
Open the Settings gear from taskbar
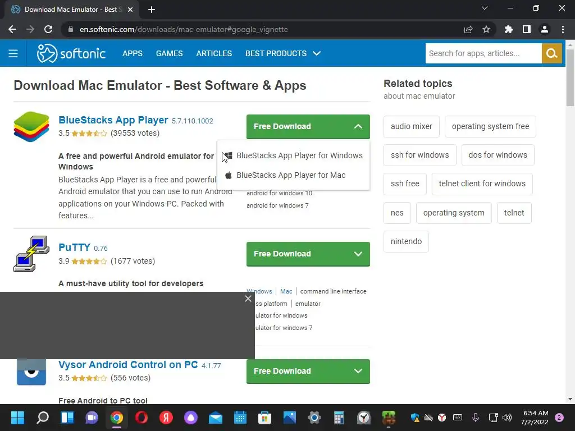[314, 418]
